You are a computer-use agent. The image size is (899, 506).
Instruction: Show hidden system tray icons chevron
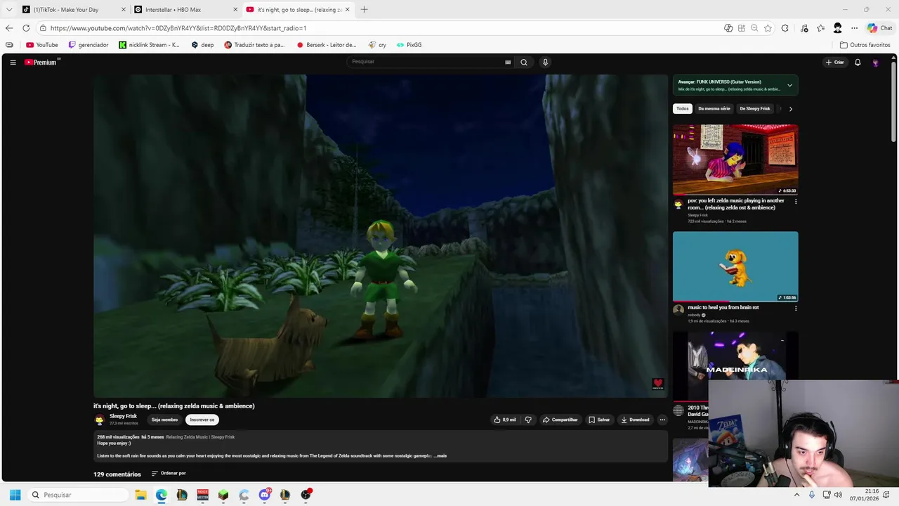796,495
